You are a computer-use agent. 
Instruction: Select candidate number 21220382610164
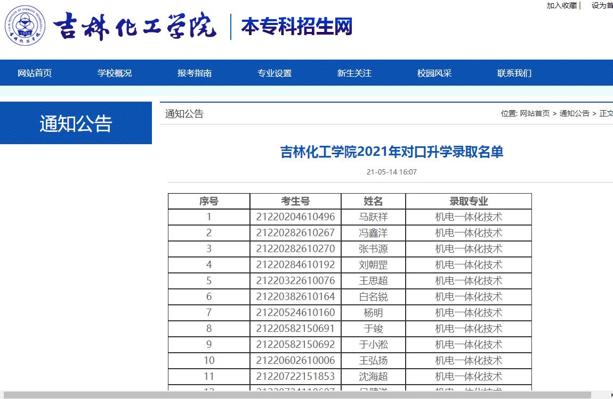295,297
